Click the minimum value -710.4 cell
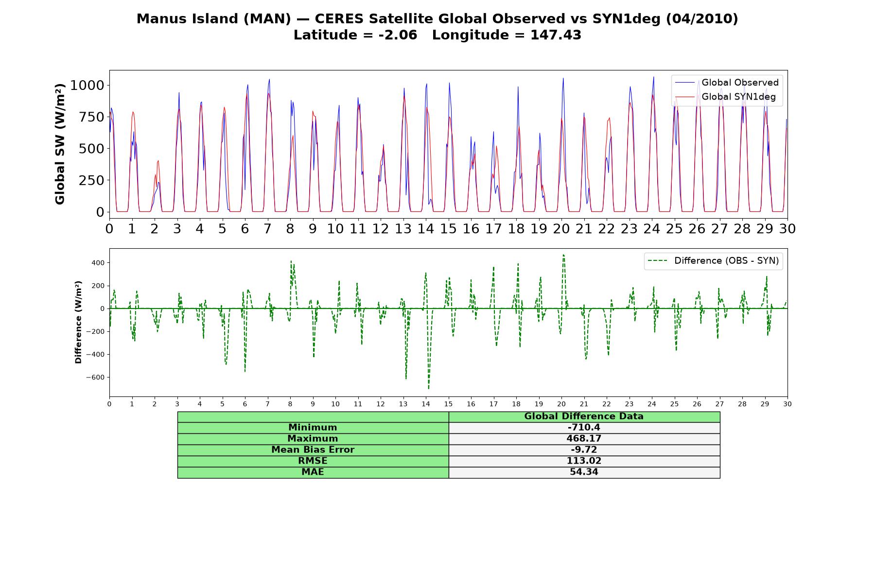The width and height of the screenshot is (875, 583). point(584,428)
